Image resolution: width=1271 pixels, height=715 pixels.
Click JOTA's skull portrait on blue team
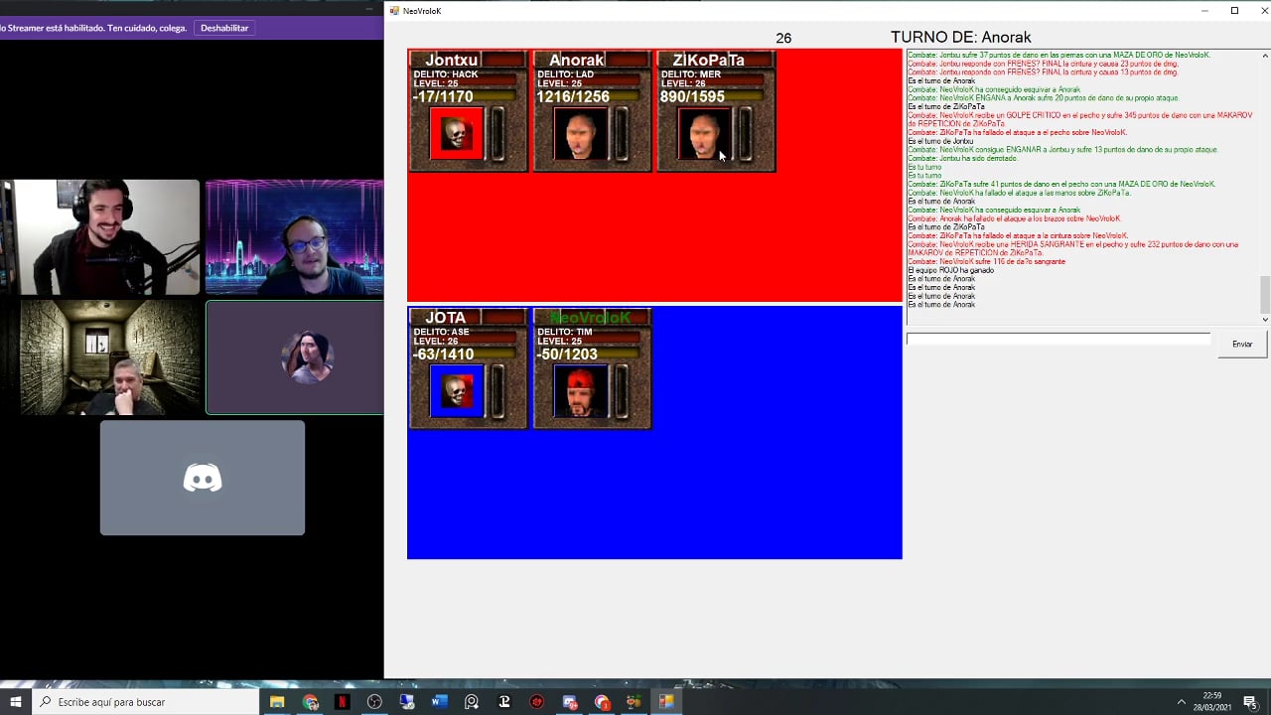(456, 390)
